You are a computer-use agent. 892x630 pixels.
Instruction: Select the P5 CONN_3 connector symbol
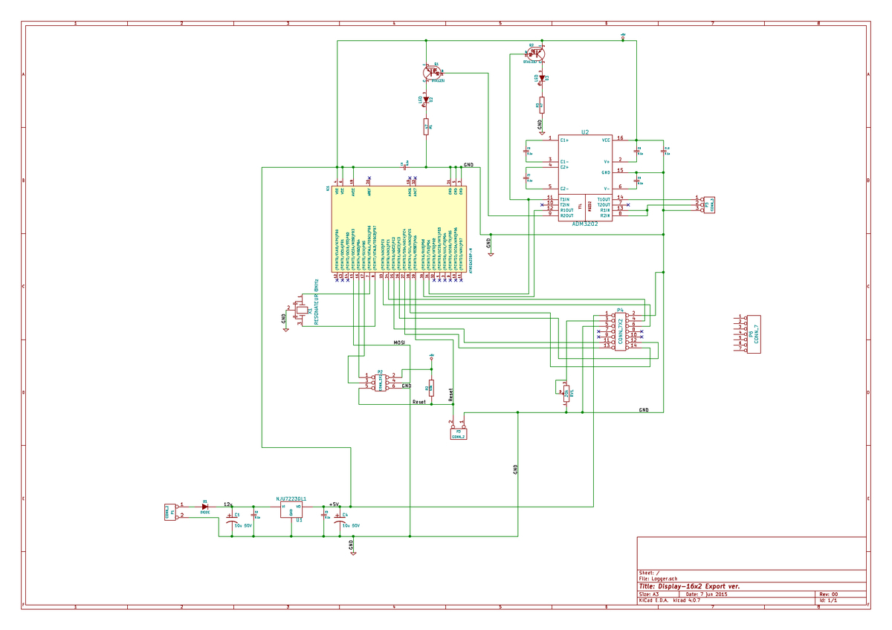(708, 204)
